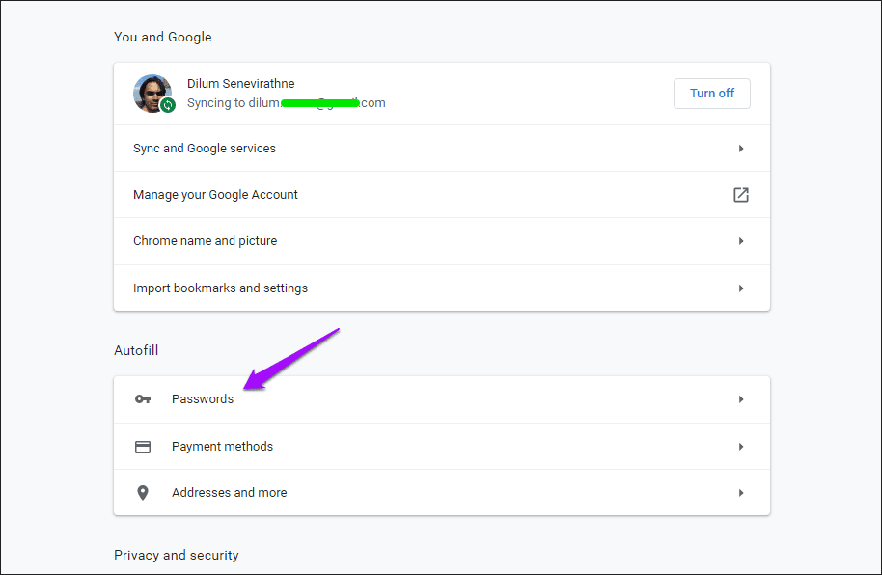Click the arrow on the Addresses and more row
The image size is (882, 575).
coord(740,493)
